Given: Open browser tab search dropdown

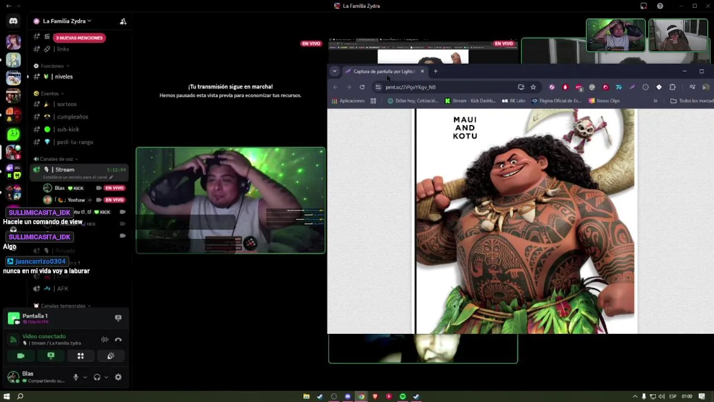Looking at the screenshot, I should [335, 71].
